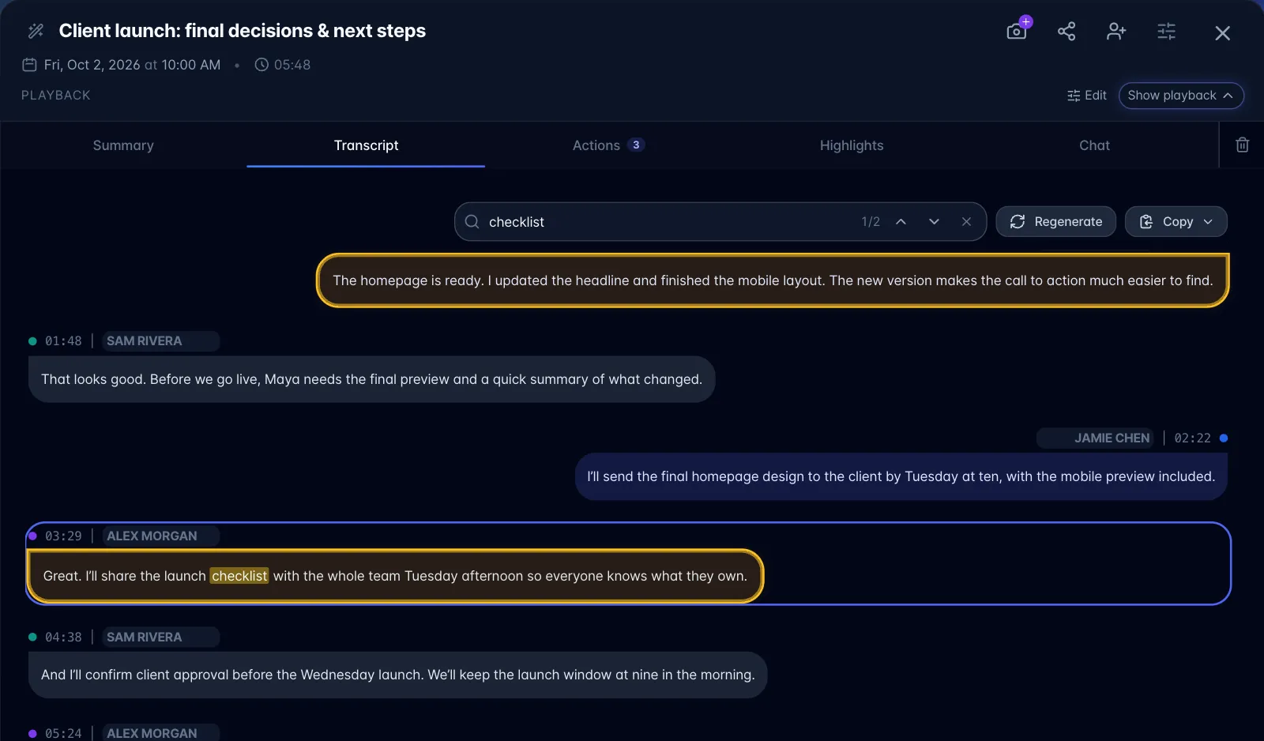Image resolution: width=1264 pixels, height=741 pixels.
Task: Select the Transcript tab
Action: (x=366, y=145)
